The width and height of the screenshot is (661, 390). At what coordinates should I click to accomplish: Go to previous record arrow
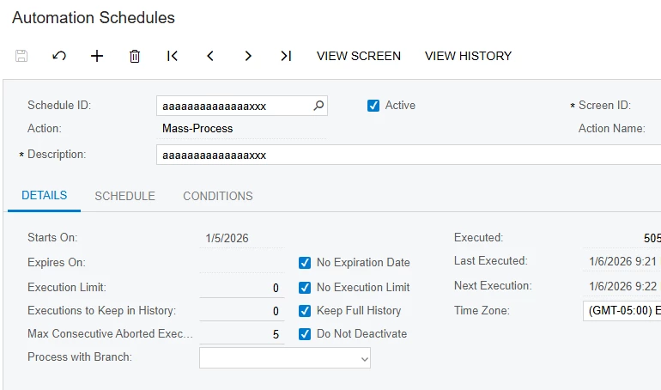point(210,56)
